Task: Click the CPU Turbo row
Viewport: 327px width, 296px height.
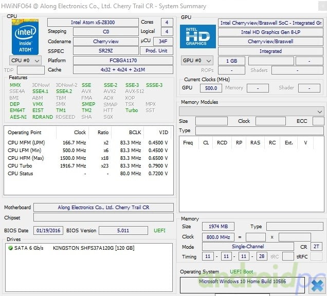Action: coord(88,166)
